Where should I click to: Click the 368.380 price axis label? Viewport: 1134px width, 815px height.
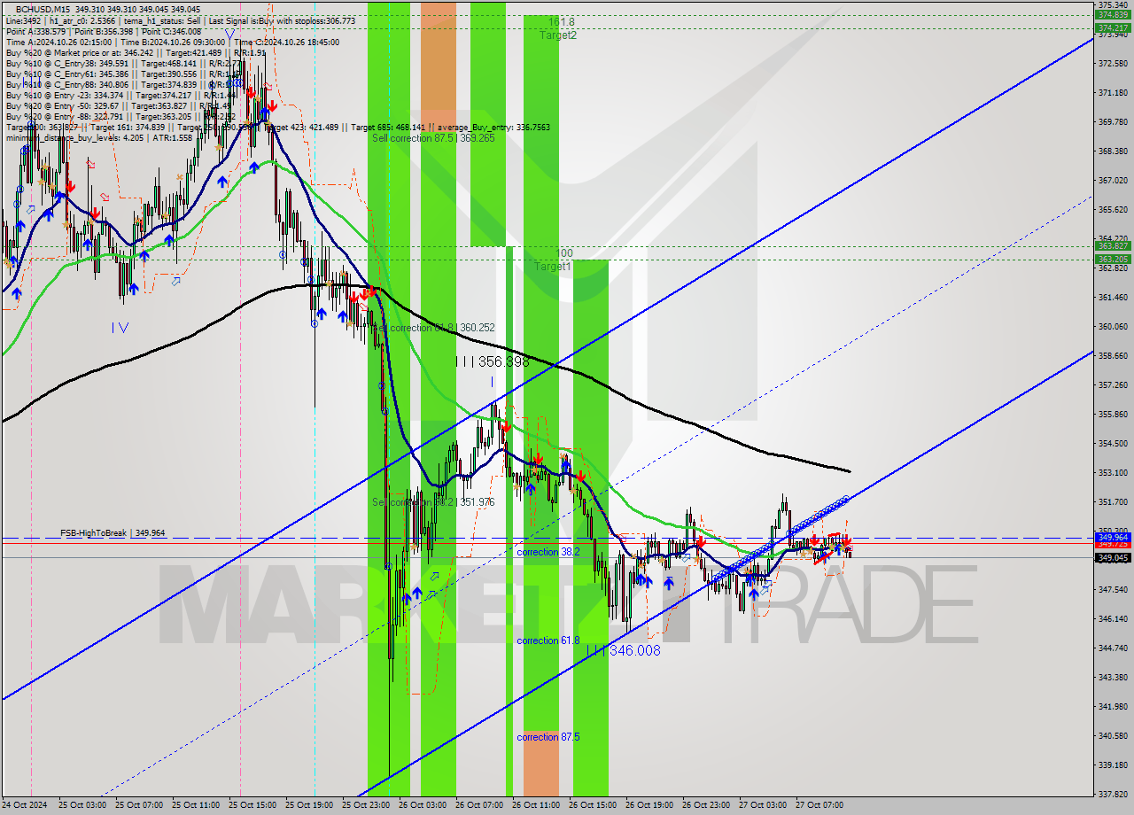(1113, 151)
